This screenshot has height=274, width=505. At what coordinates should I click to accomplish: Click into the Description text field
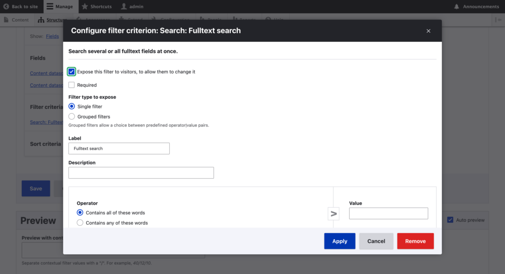141,173
